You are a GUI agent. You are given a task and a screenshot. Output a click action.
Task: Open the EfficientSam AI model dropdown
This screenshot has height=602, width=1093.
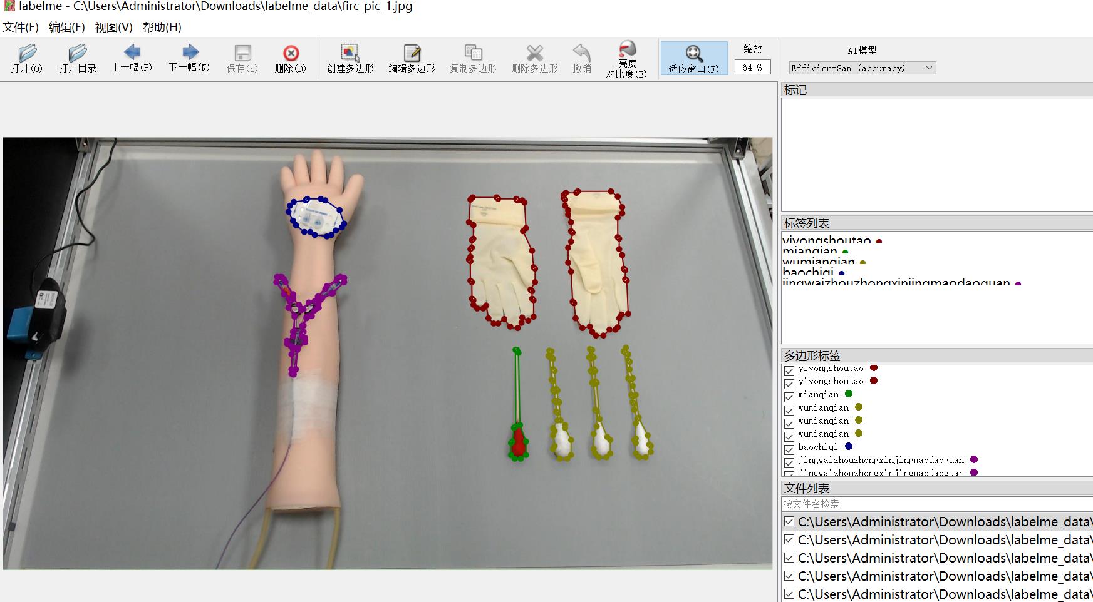(862, 68)
